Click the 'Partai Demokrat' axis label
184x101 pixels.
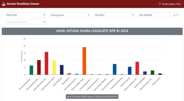pos(125,82)
